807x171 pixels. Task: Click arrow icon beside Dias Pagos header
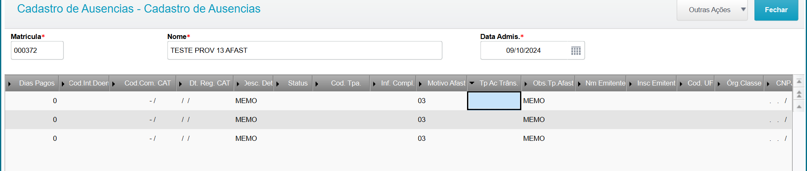[x=10, y=84]
